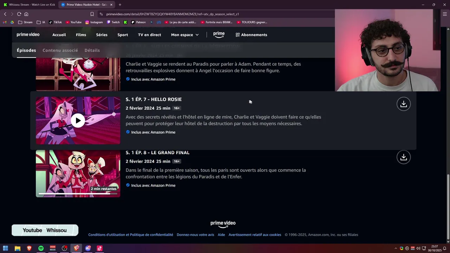Viewport: 450px width, 253px height.
Task: Open a new browser tab
Action: tap(120, 5)
